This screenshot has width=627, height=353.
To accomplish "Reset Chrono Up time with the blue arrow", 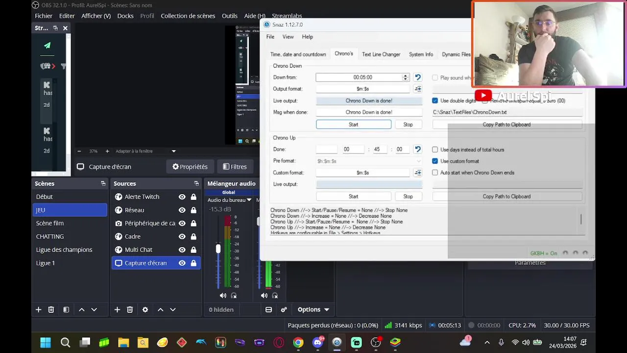I will coord(418,149).
